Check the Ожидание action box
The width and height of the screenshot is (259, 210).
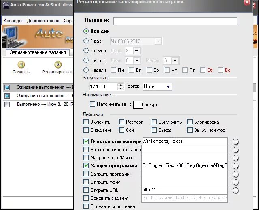pyautogui.click(x=86, y=130)
